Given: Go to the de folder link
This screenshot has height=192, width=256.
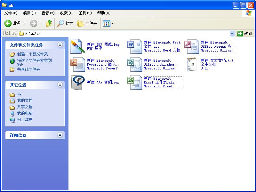Looking at the screenshot, I should coord(19,94).
